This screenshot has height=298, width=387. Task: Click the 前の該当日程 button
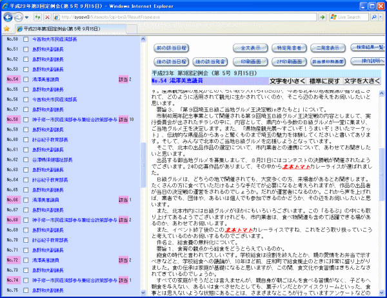pyautogui.click(x=172, y=48)
